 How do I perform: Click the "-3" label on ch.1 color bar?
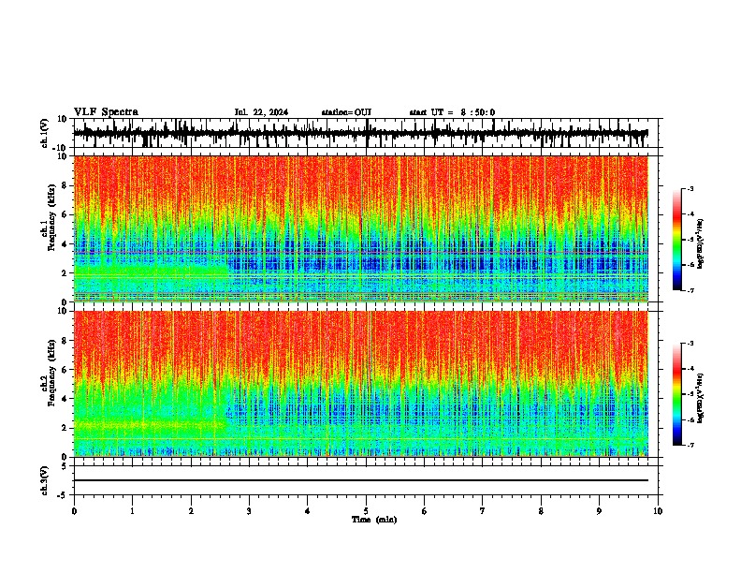[x=690, y=188]
